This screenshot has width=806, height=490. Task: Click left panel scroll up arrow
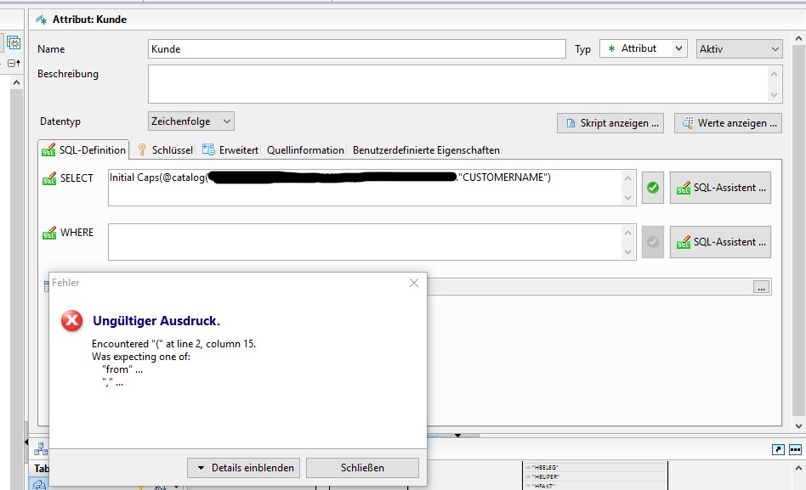tap(16, 82)
